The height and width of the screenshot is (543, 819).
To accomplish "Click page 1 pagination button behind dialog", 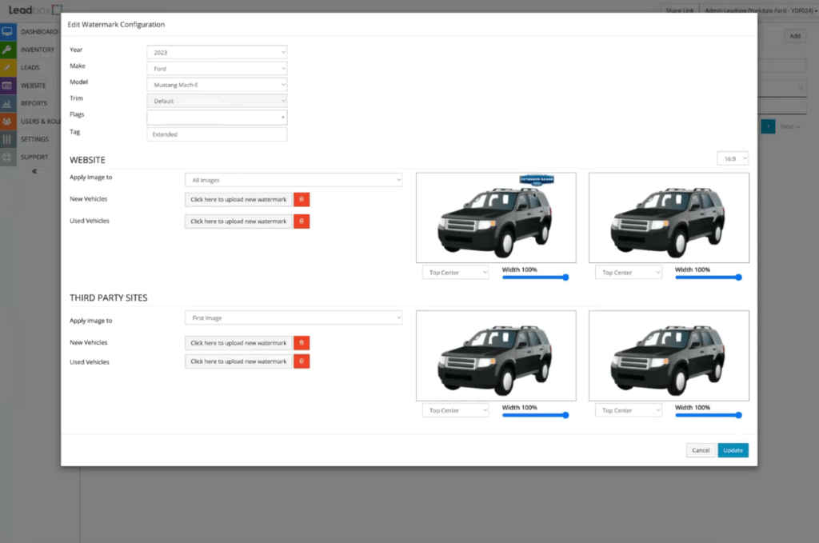I will coord(768,126).
